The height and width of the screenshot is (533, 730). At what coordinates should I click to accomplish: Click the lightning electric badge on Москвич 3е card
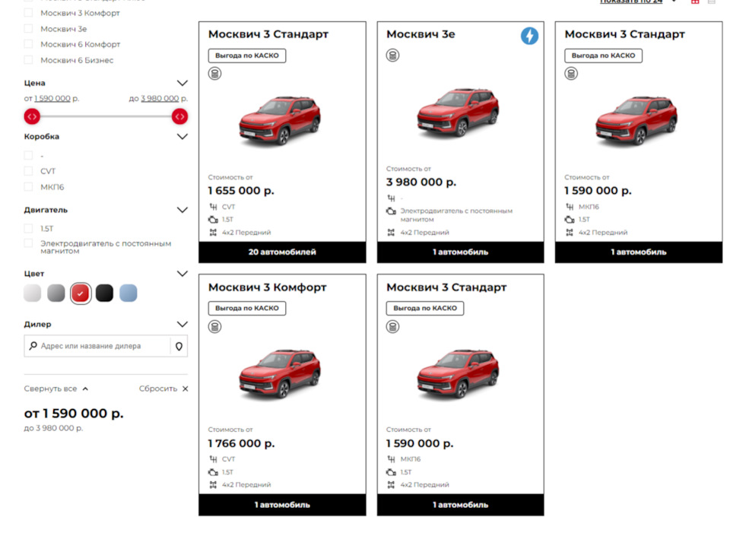529,36
